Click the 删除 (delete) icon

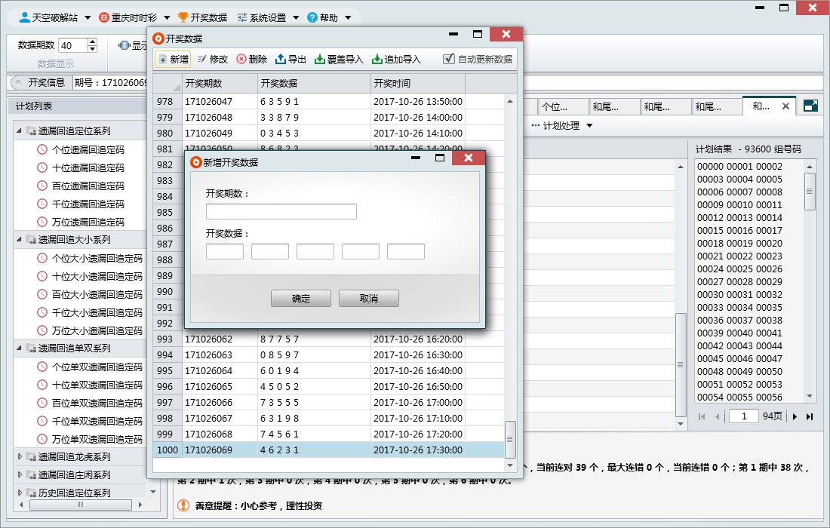tap(241, 59)
